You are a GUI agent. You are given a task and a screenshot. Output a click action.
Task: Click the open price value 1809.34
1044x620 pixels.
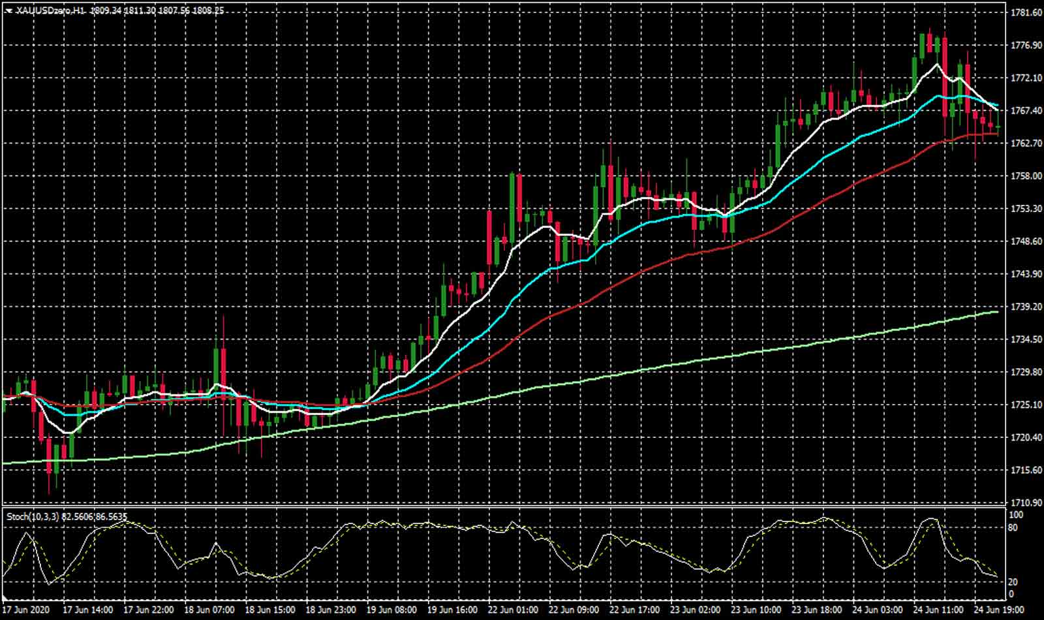click(x=104, y=10)
